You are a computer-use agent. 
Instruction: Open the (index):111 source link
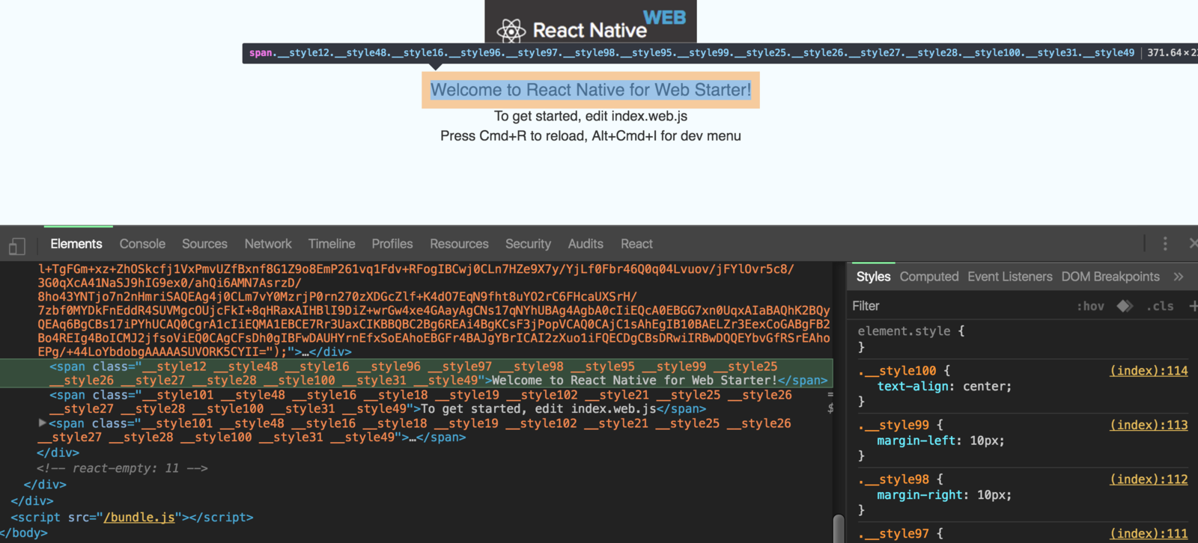point(1149,533)
